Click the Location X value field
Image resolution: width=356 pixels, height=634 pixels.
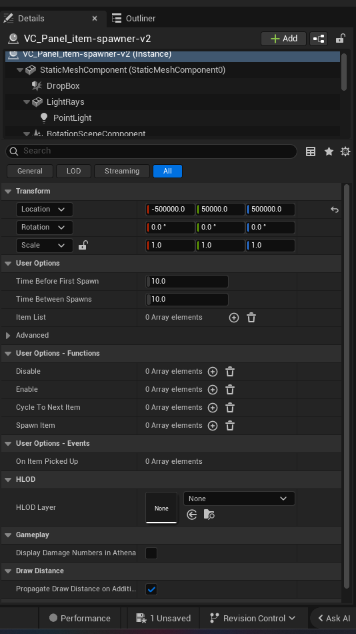tap(170, 210)
